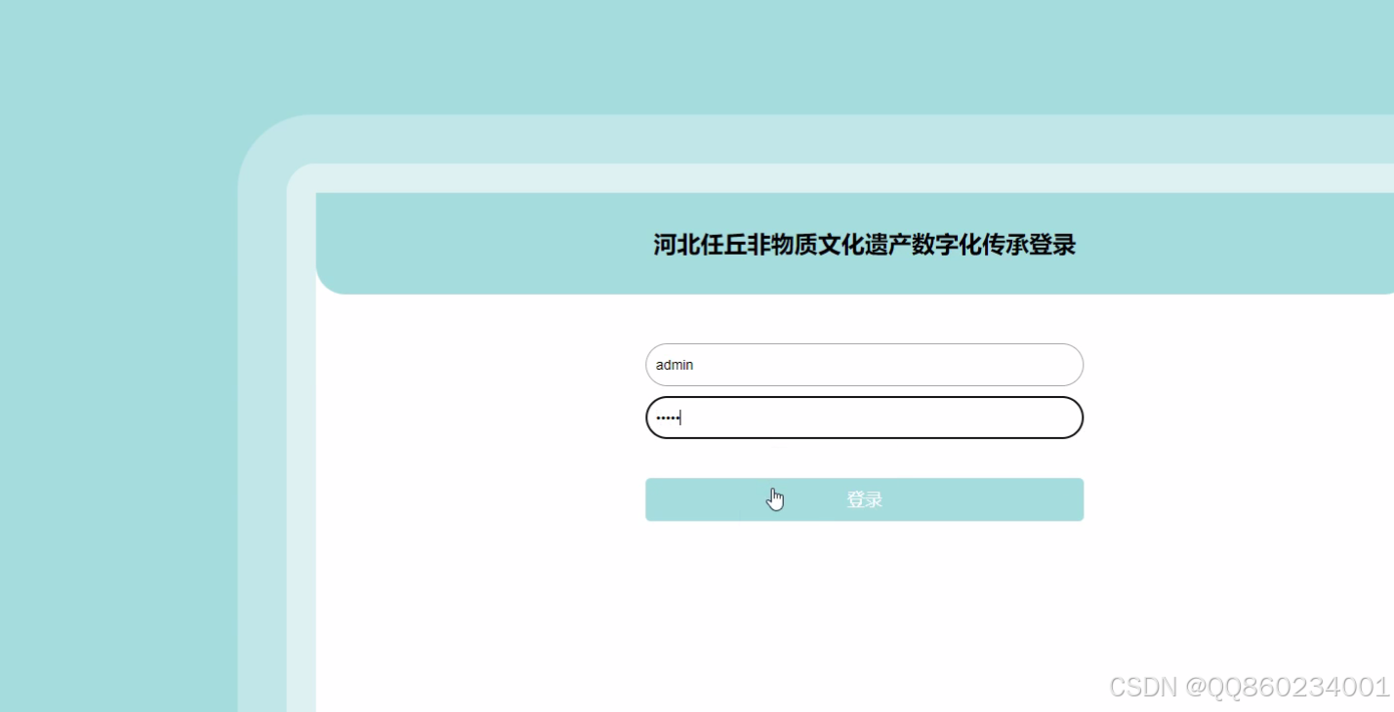Click the 河北任丘非物质文化遗产数字化传承登录 title
The height and width of the screenshot is (712, 1394).
(x=863, y=245)
